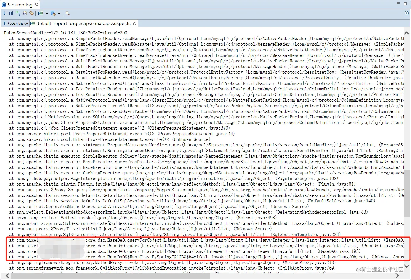Click the BaseDAO.query java:195 line

(x=185, y=251)
